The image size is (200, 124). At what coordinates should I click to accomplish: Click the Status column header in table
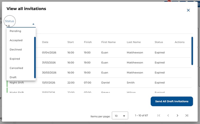click(159, 42)
